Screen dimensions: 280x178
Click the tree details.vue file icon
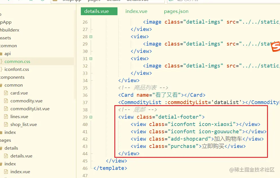[6, 156]
